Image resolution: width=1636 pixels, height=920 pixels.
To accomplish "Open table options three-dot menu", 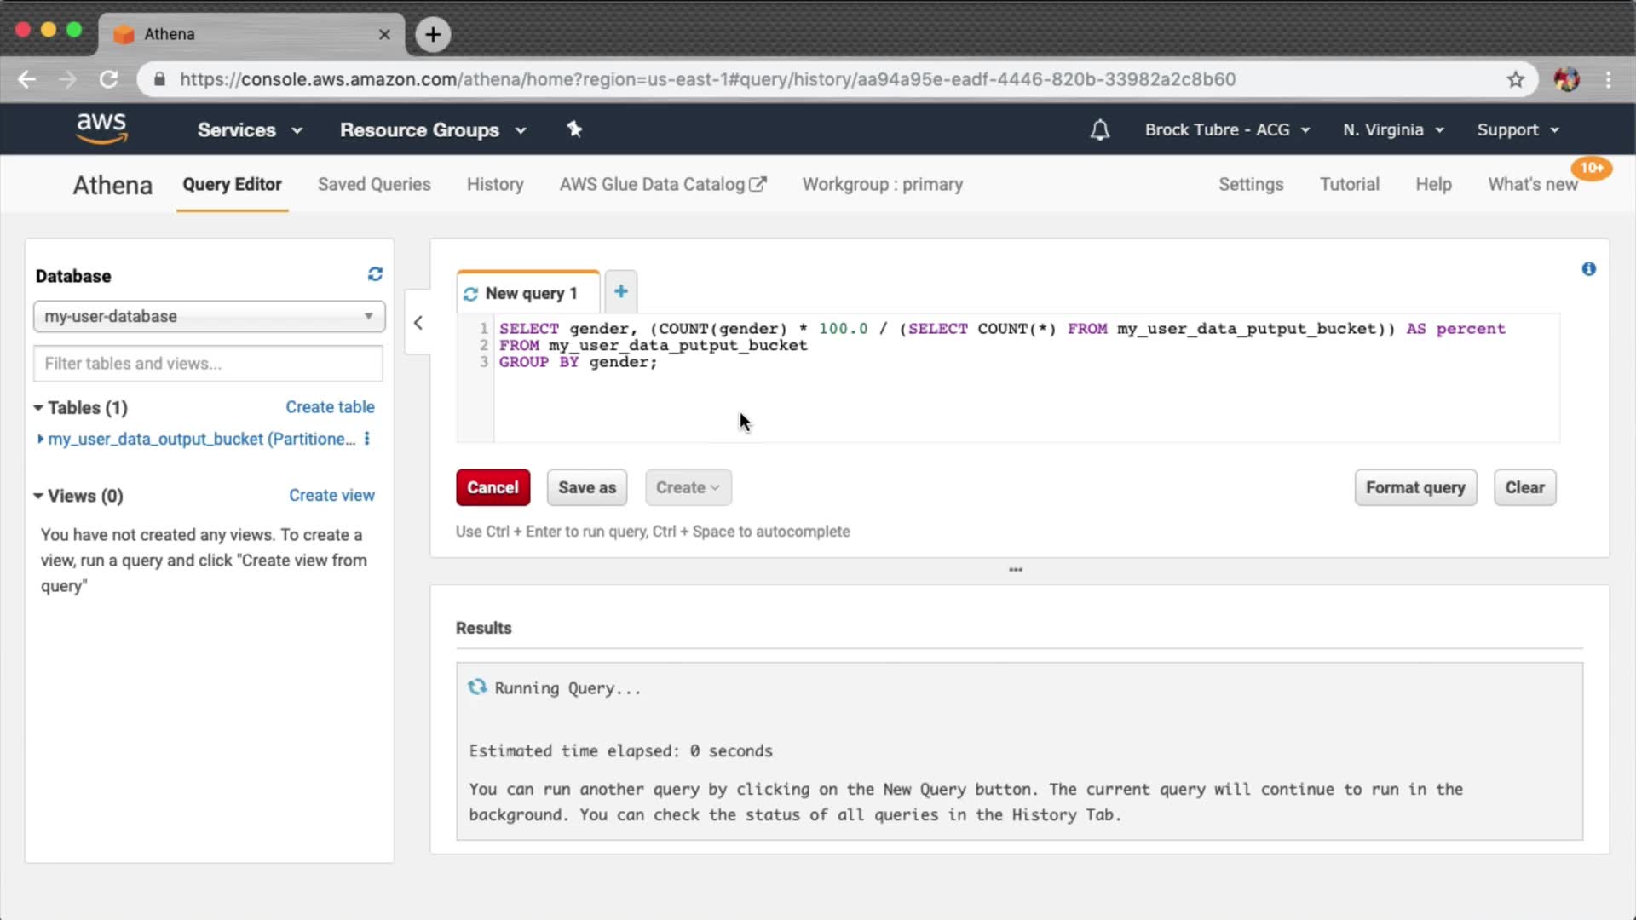I will (x=367, y=439).
